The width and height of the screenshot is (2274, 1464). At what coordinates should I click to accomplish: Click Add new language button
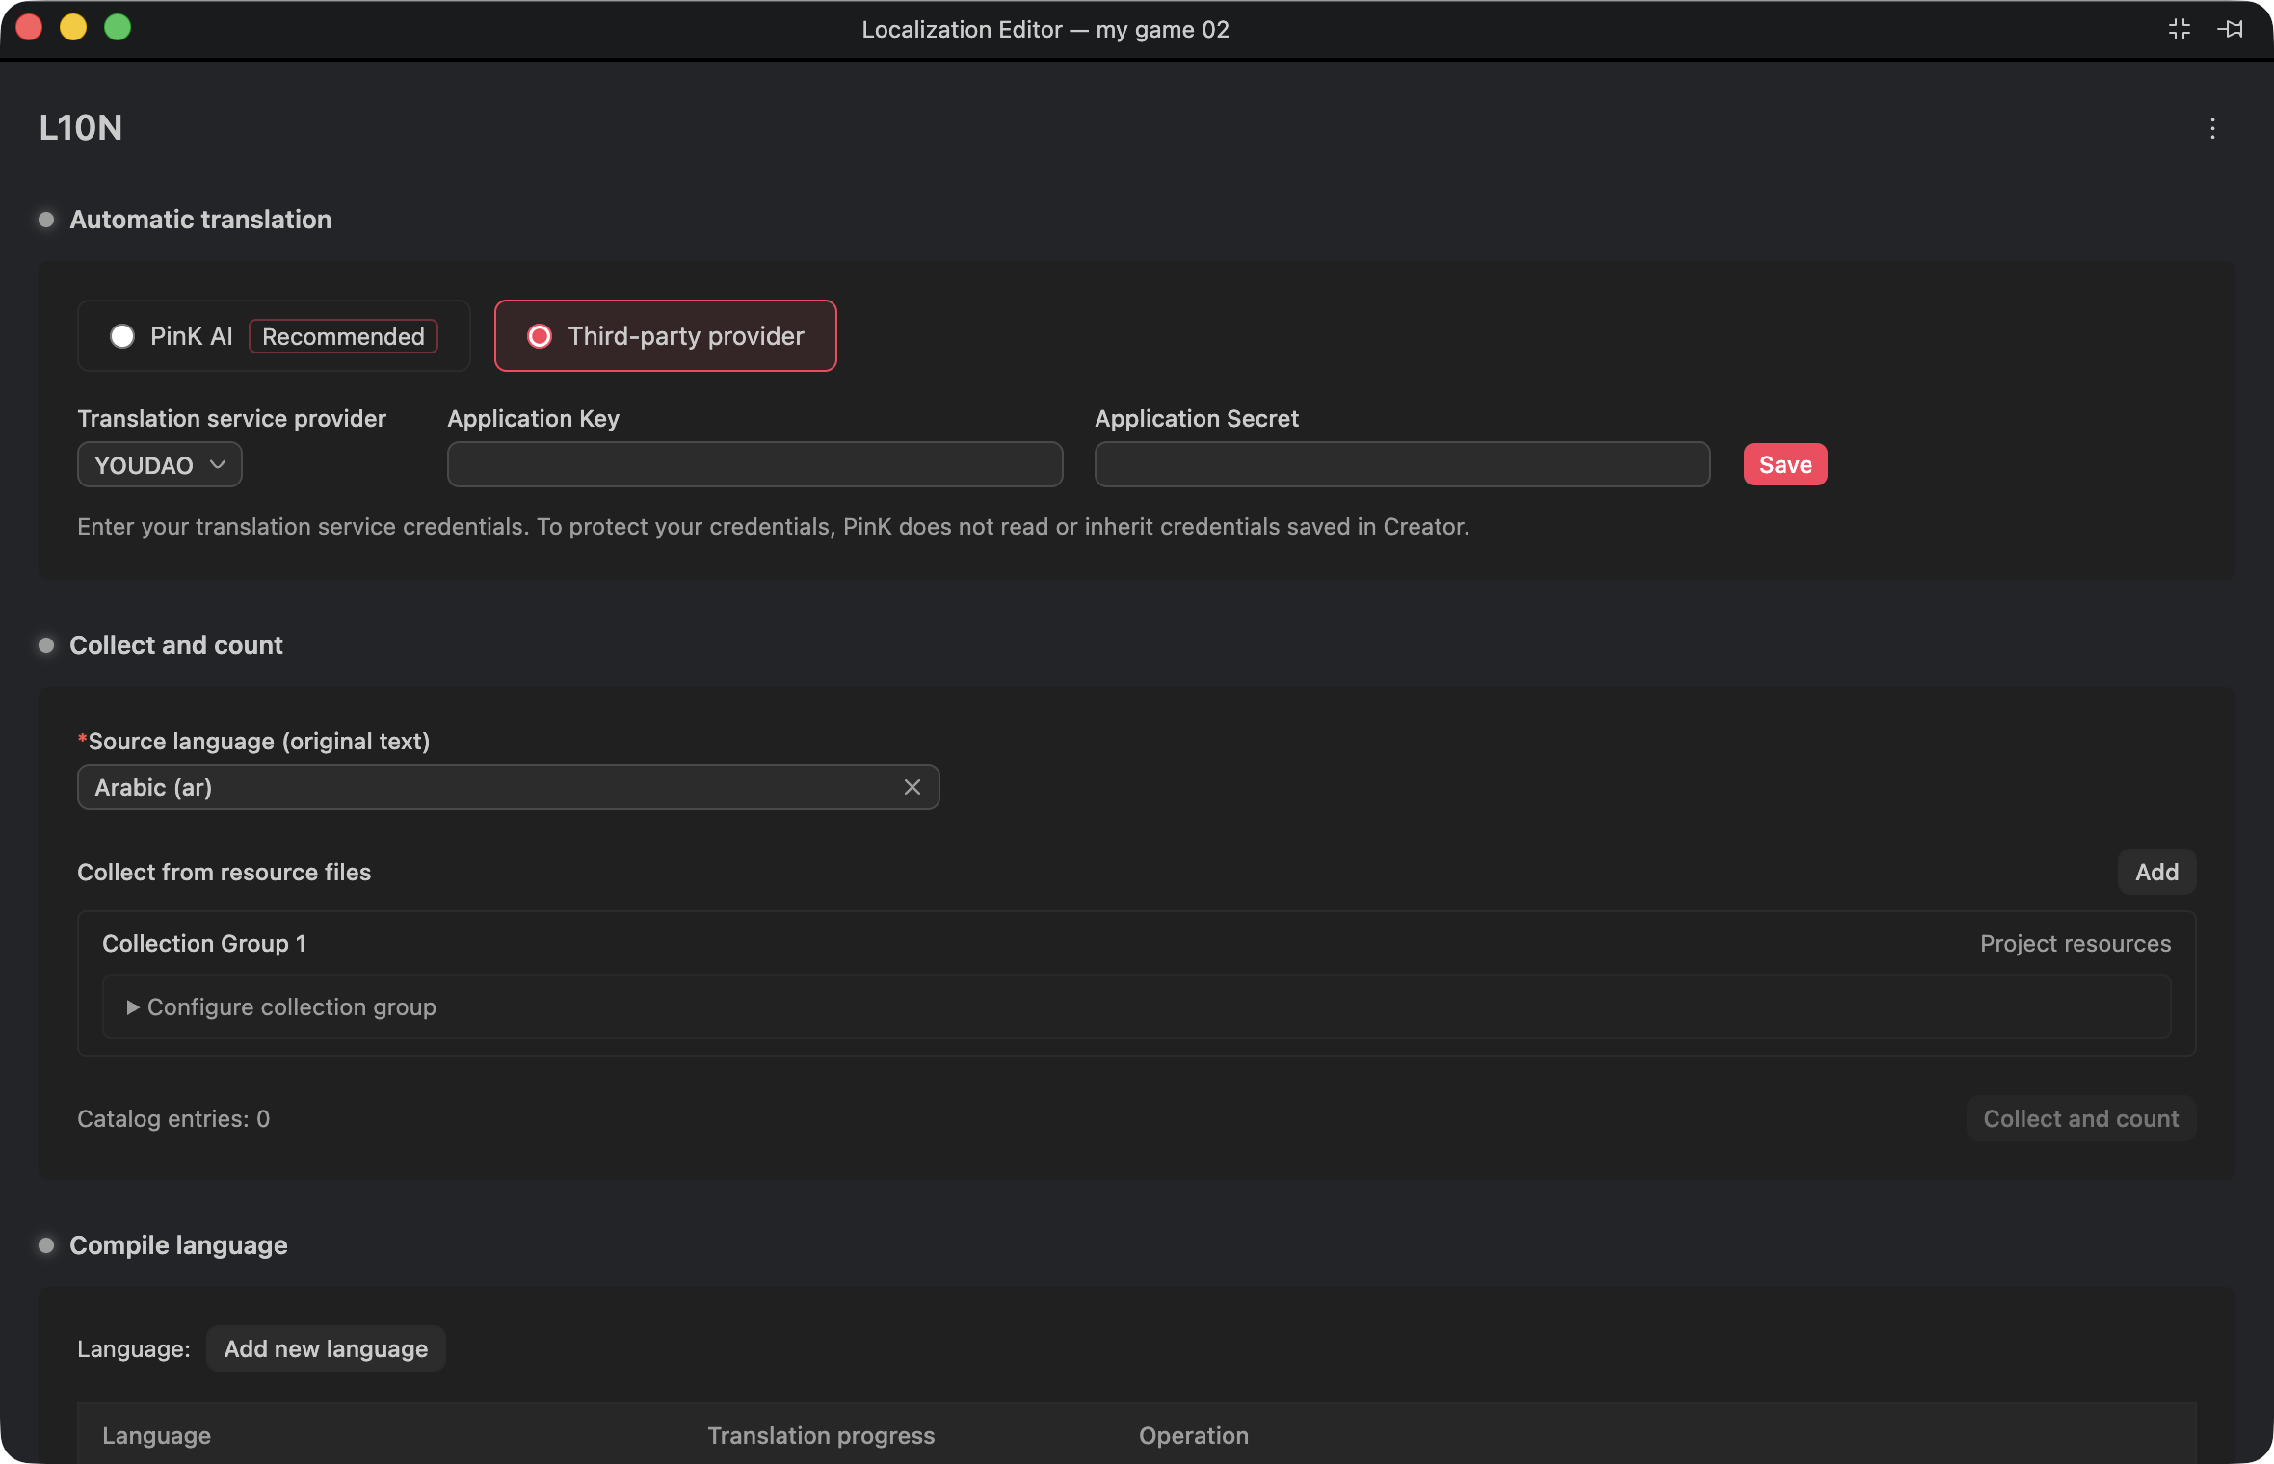pos(326,1348)
